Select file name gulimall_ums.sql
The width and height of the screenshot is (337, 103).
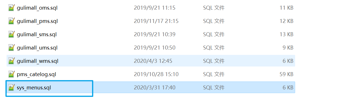37,48
